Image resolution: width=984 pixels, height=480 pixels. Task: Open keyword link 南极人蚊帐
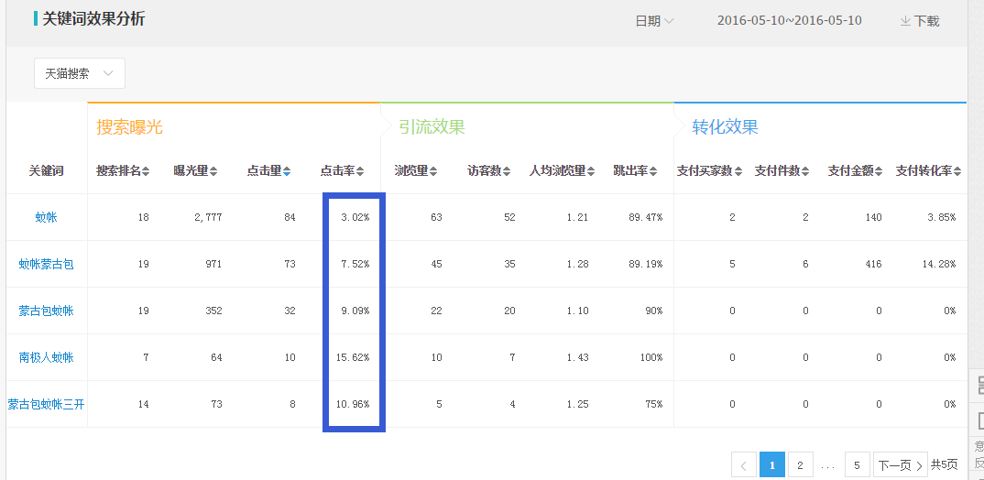tap(47, 357)
